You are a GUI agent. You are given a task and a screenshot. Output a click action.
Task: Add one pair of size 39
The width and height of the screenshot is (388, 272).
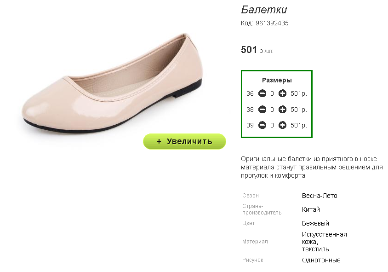pyautogui.click(x=283, y=125)
